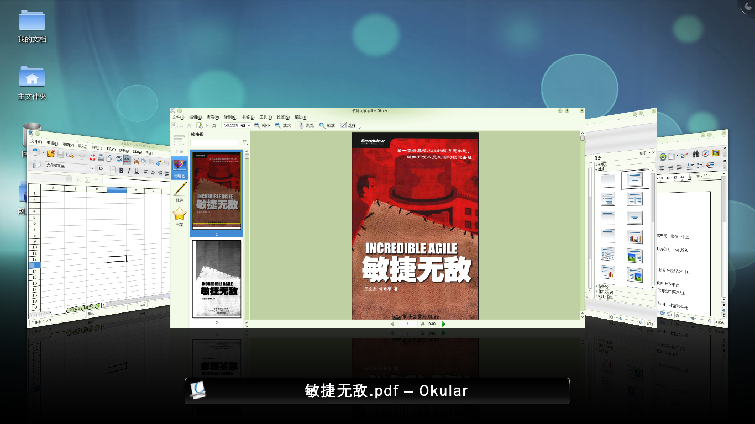755x424 pixels.
Task: Click the gallery picture icon in the Writer window
Action: (x=716, y=152)
